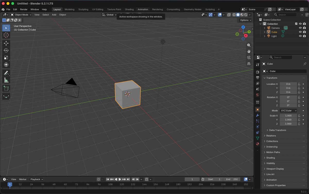Open the Physics properties tab icon

click(x=257, y=127)
